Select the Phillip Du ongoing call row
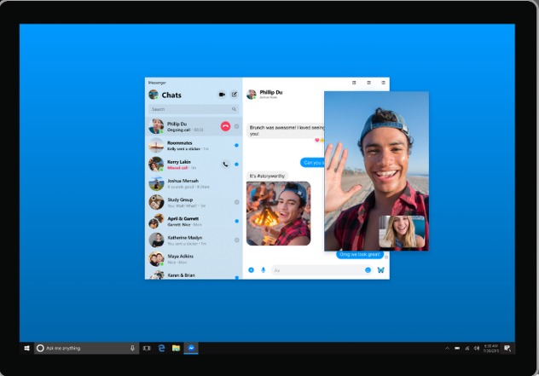 coord(194,126)
